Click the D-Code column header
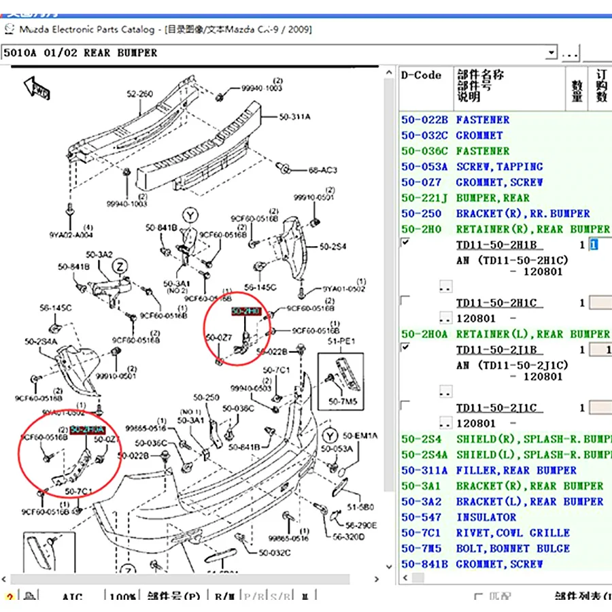Viewport: 612px width, 612px height. point(426,88)
